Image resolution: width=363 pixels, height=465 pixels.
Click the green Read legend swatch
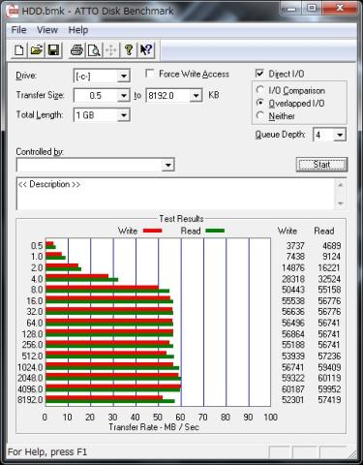tap(215, 231)
